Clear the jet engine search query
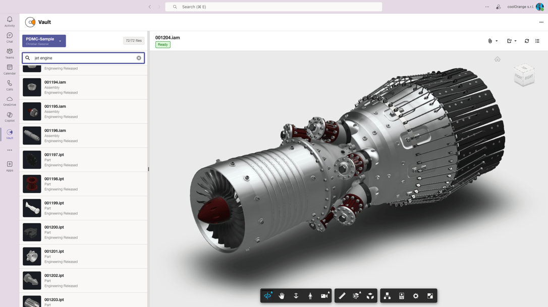Screen dimensions: 548x307 [139, 57]
